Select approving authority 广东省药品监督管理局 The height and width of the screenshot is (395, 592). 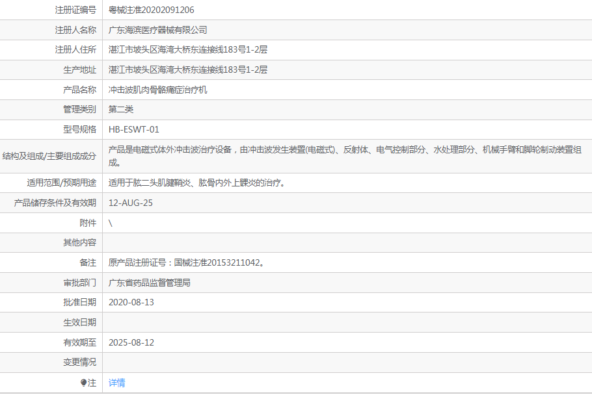coord(150,283)
